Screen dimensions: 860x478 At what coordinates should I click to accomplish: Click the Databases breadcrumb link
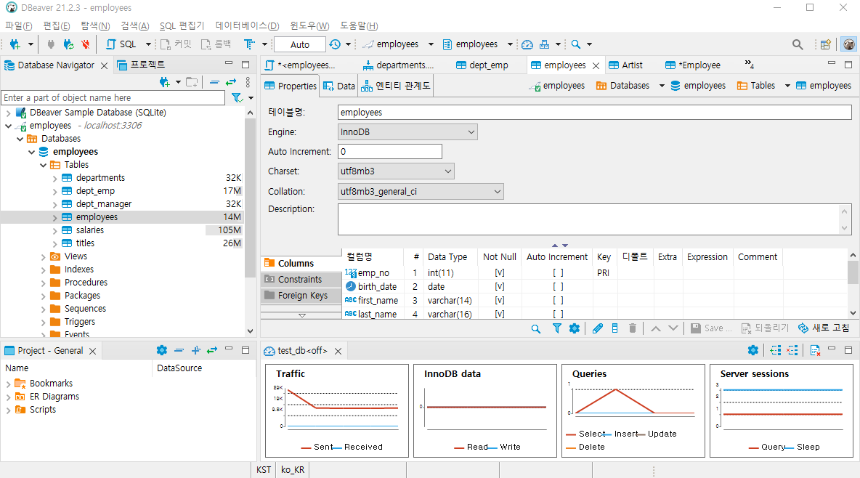coord(624,86)
